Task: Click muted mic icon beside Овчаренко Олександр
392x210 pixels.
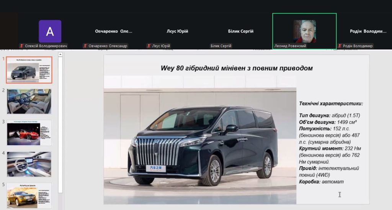Action: click(85, 46)
